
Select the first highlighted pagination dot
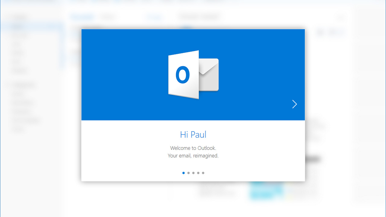183,173
